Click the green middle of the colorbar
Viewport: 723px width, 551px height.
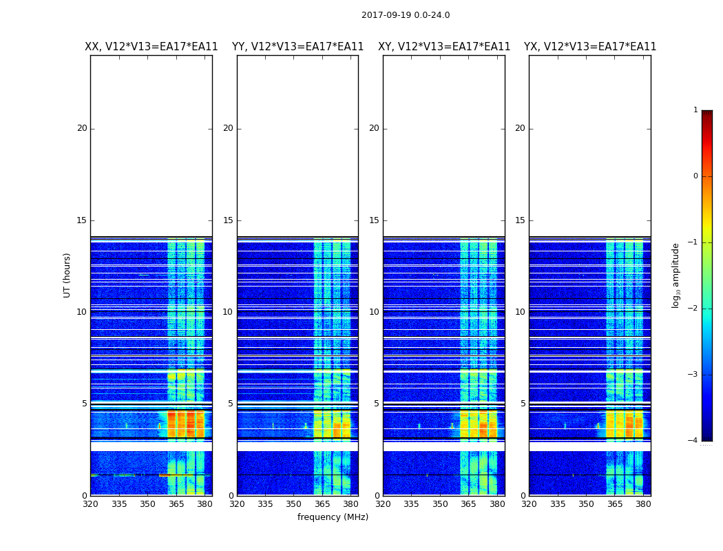click(707, 275)
